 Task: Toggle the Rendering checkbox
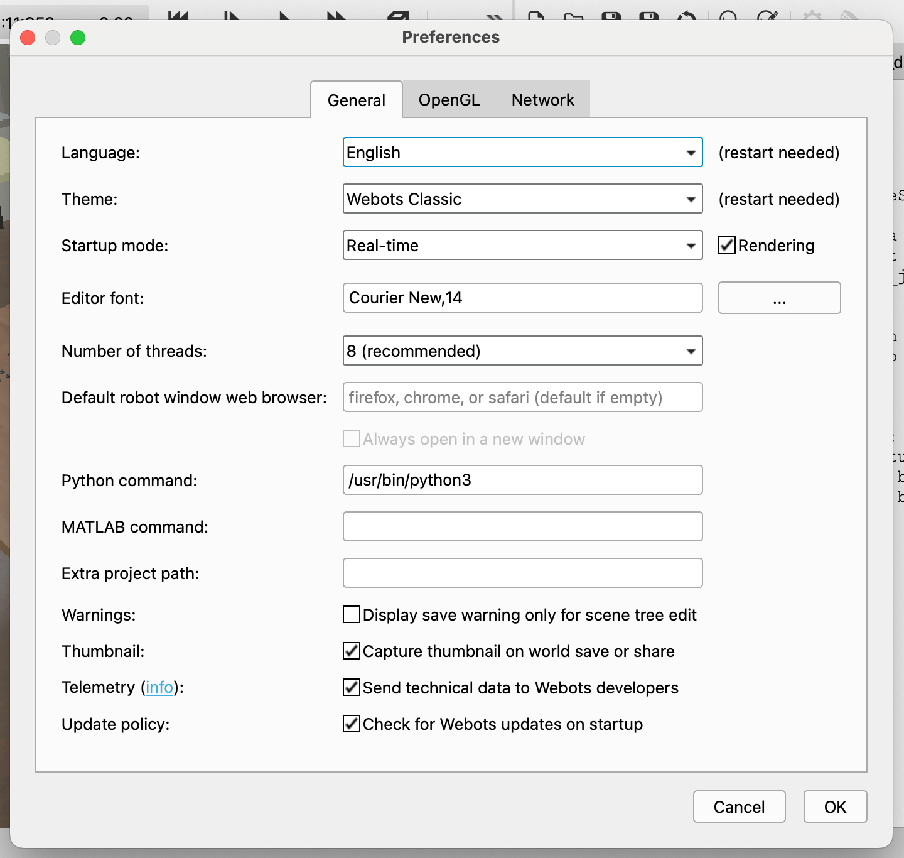click(727, 245)
